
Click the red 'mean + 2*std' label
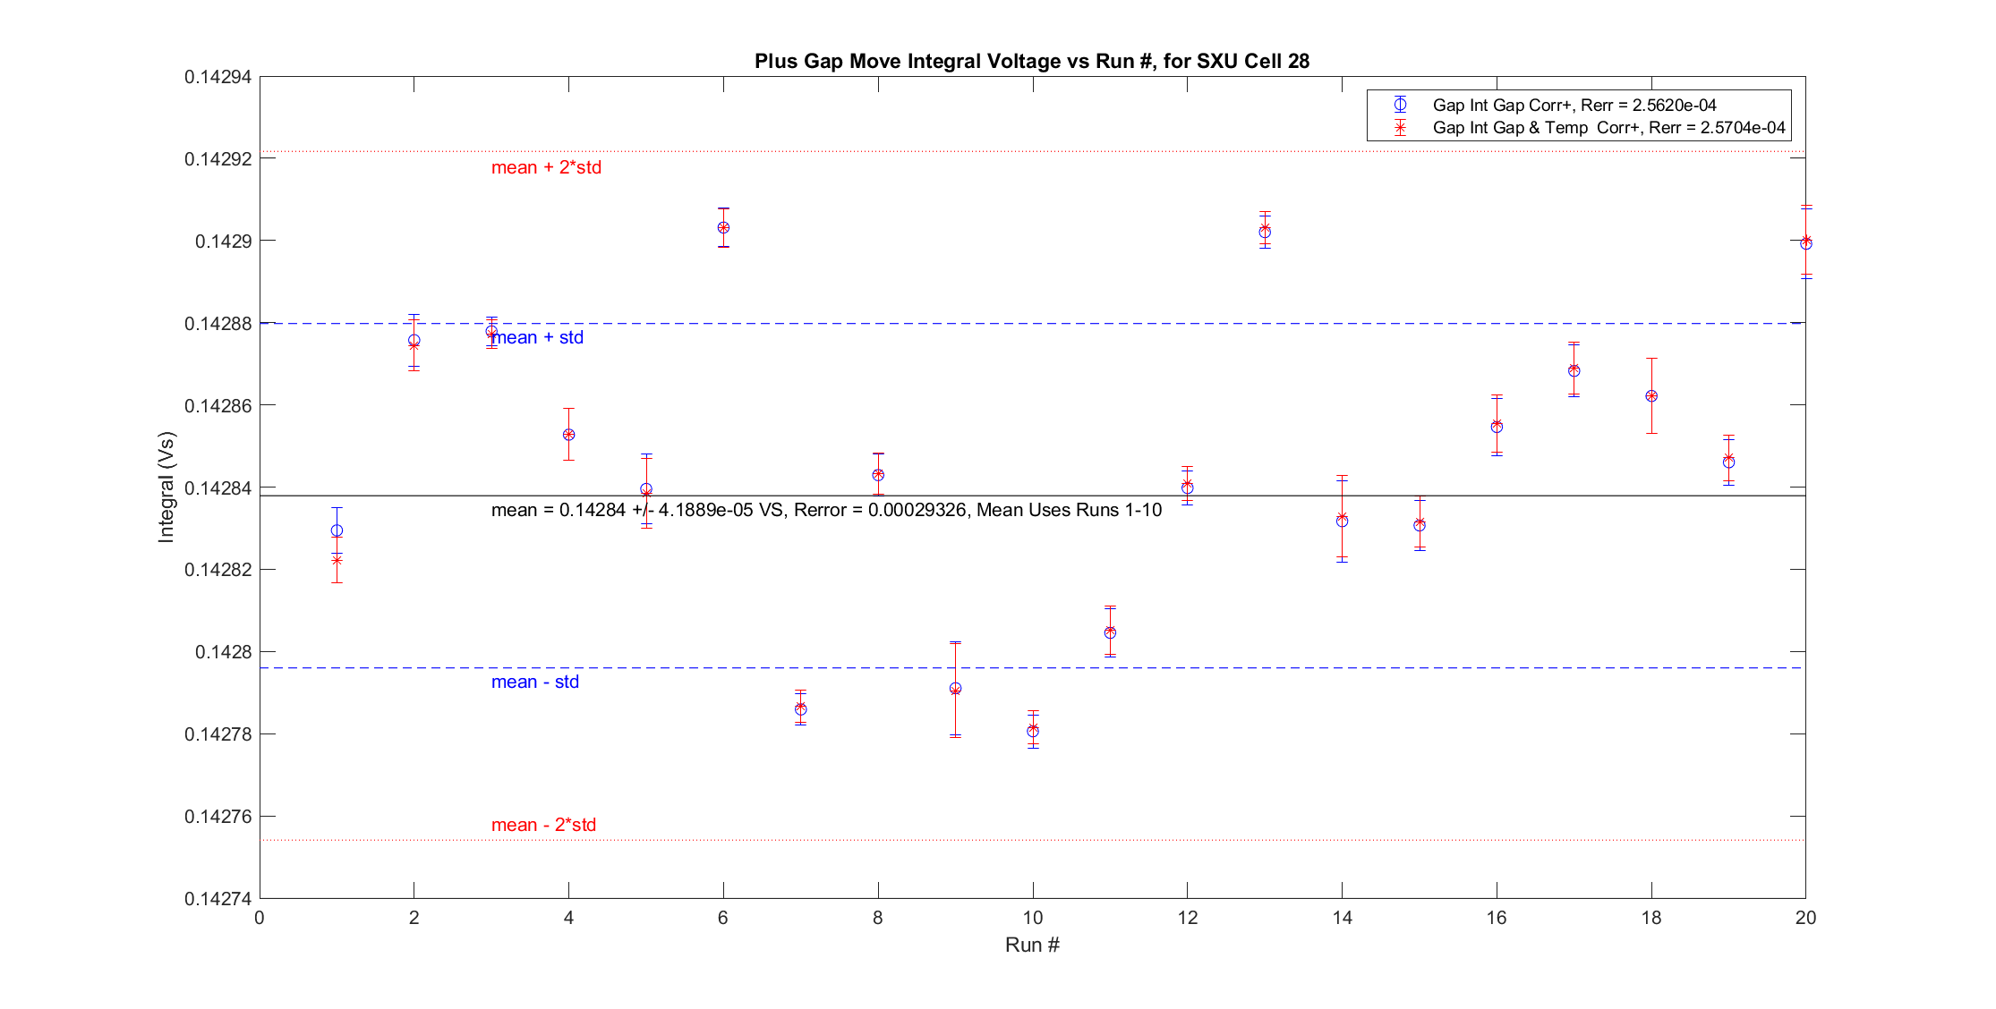click(x=546, y=167)
